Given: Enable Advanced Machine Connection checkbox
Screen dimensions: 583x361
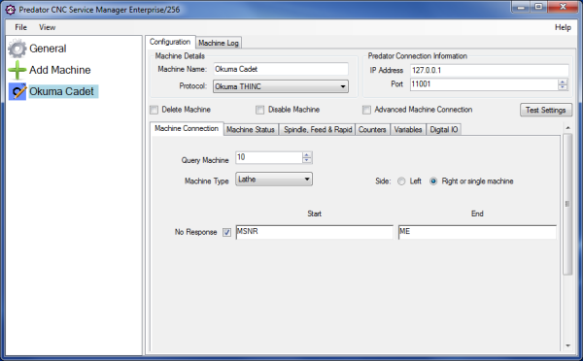Looking at the screenshot, I should (366, 110).
